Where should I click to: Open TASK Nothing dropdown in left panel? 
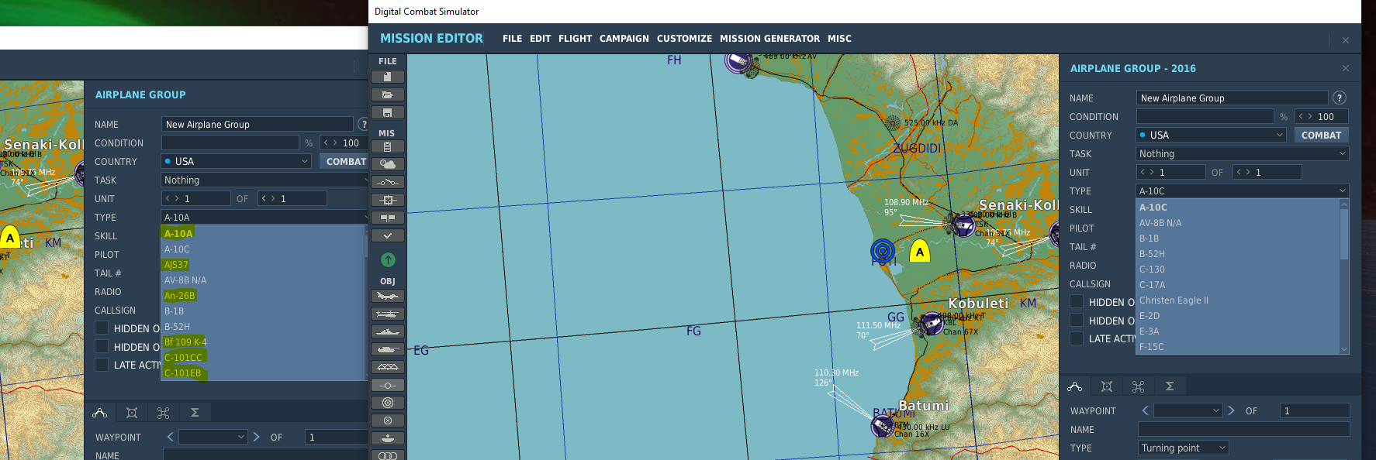point(264,180)
